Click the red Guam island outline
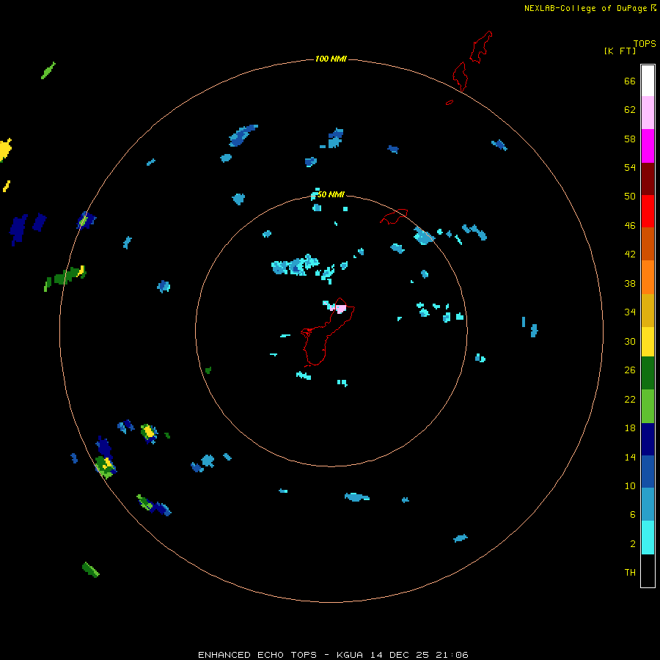 pyautogui.click(x=328, y=332)
